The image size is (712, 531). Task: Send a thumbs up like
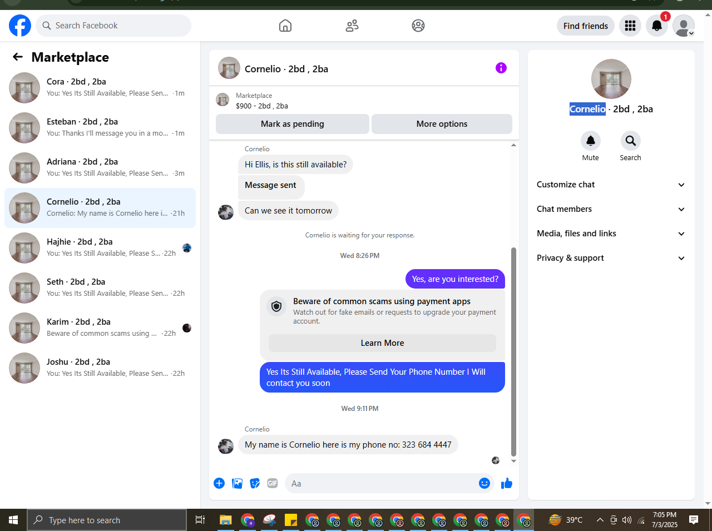[507, 483]
